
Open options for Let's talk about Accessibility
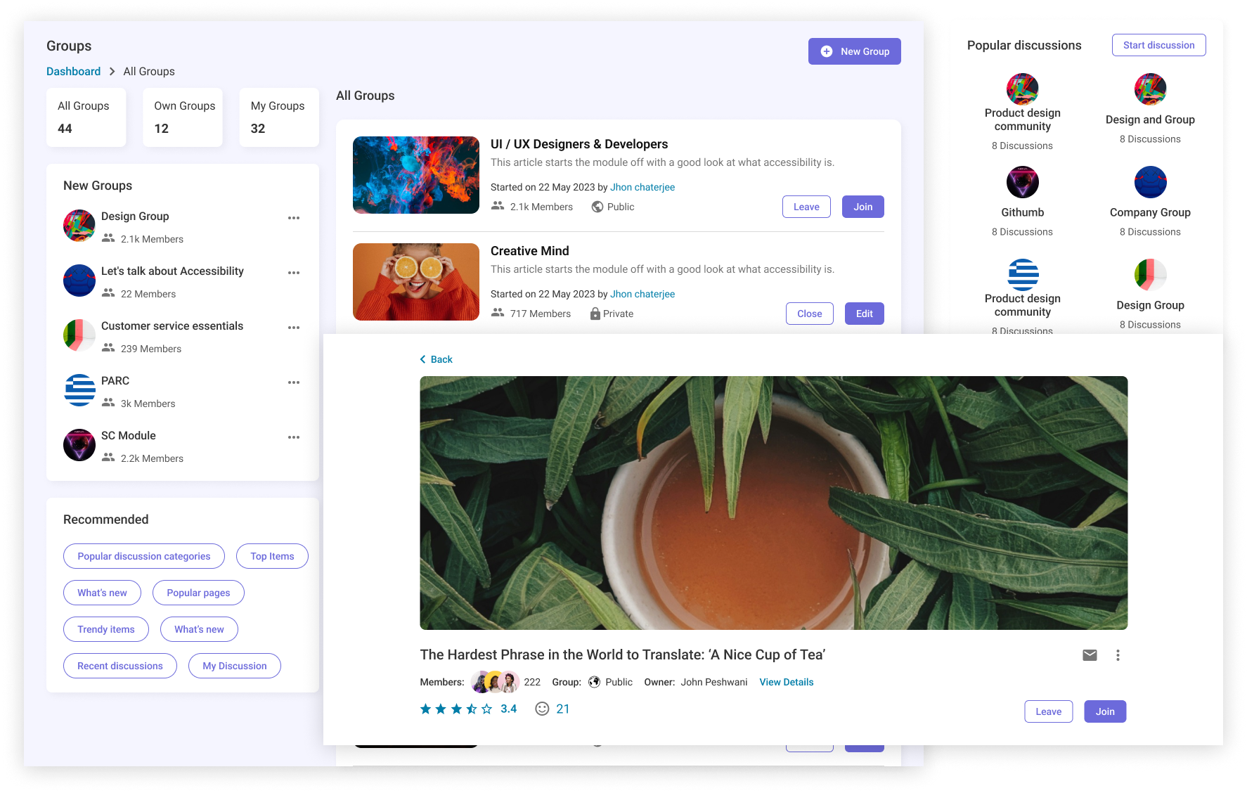point(294,273)
